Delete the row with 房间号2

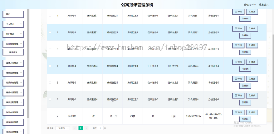(x=245, y=36)
